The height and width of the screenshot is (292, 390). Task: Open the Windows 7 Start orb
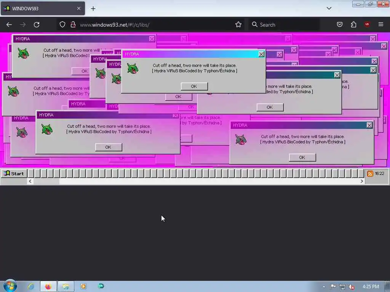(x=10, y=286)
